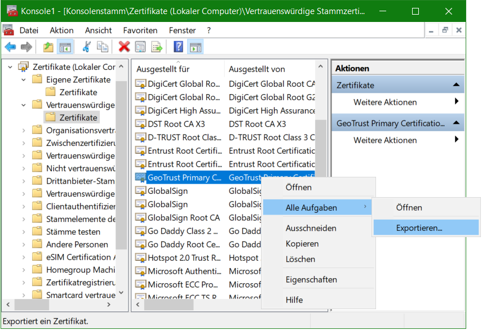482x330 pixels.
Task: Click the red X delete icon
Action: coord(124,47)
